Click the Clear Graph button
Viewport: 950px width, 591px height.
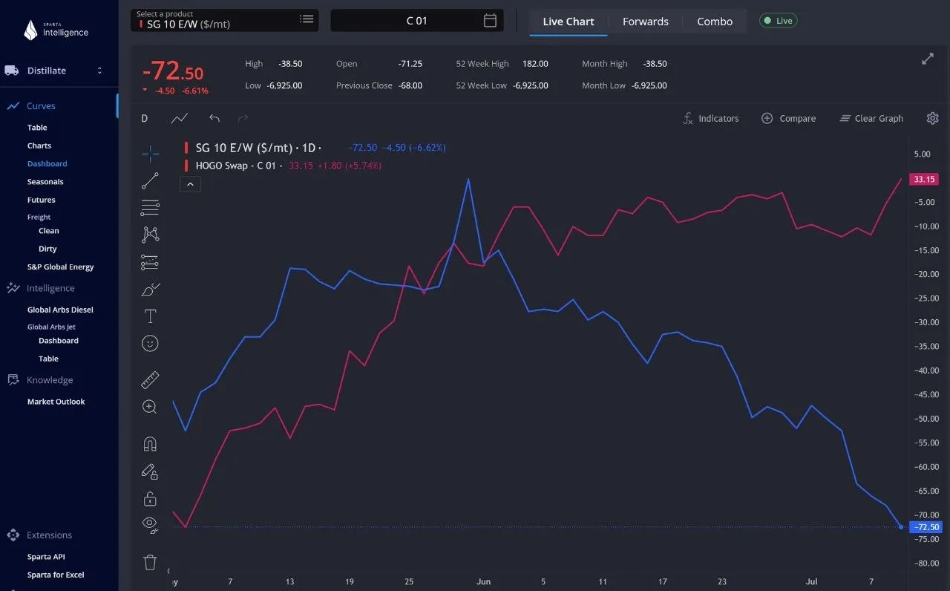pyautogui.click(x=871, y=118)
